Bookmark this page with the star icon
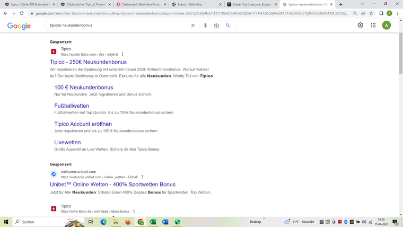Screen dimensions: 403x227 [x=371, y=13]
